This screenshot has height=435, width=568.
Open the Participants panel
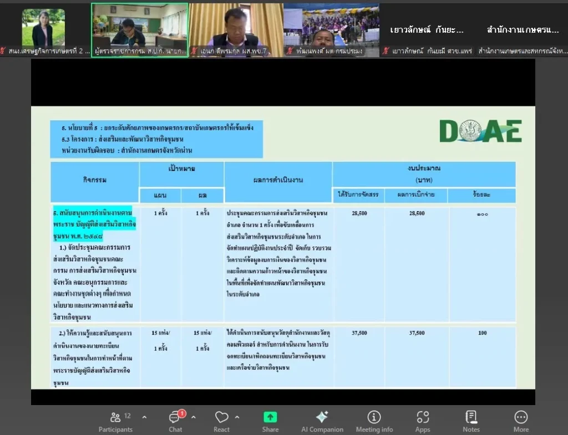115,421
